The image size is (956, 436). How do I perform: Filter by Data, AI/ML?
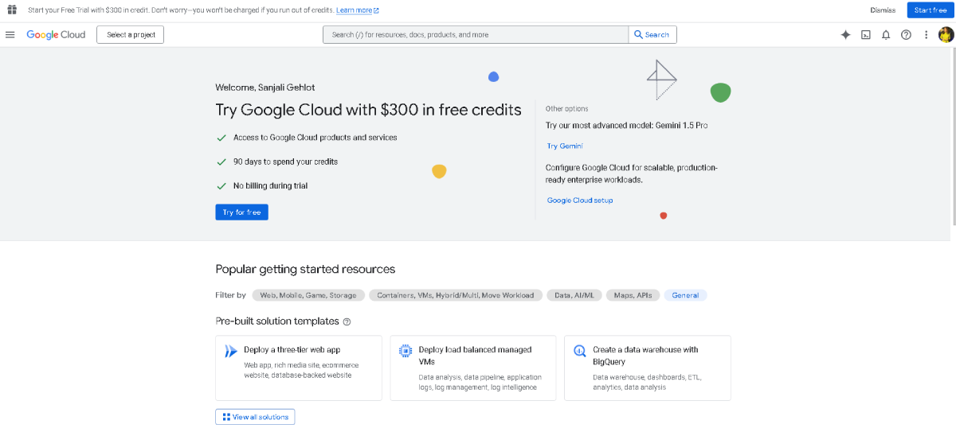tap(574, 295)
